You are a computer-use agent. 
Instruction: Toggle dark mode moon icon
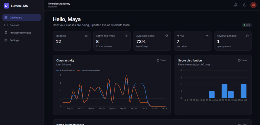pos(245,5)
